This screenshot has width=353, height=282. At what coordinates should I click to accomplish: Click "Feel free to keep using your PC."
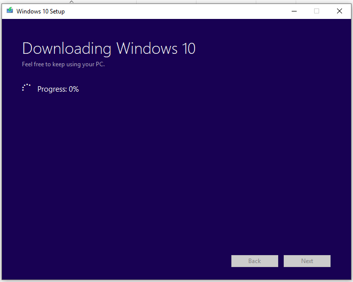tap(63, 64)
